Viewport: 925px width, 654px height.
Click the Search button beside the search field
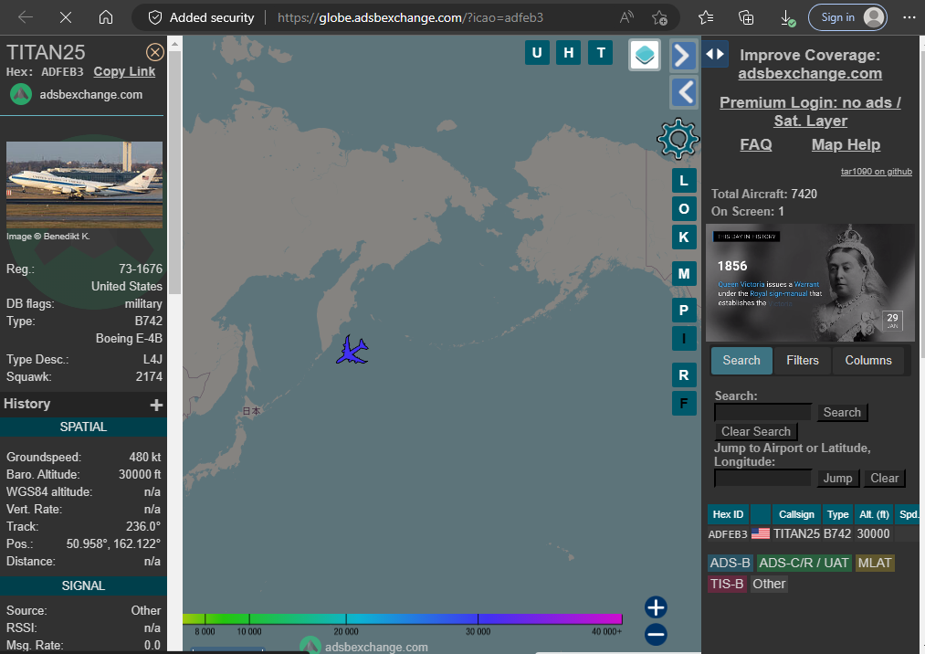point(842,413)
